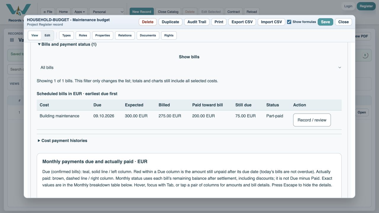This screenshot has height=213, width=379.
Task: Click the Part-paid status cell
Action: coord(275,116)
